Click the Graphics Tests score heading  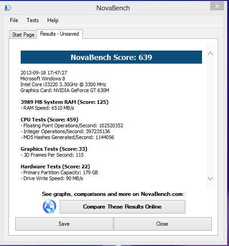point(54,149)
